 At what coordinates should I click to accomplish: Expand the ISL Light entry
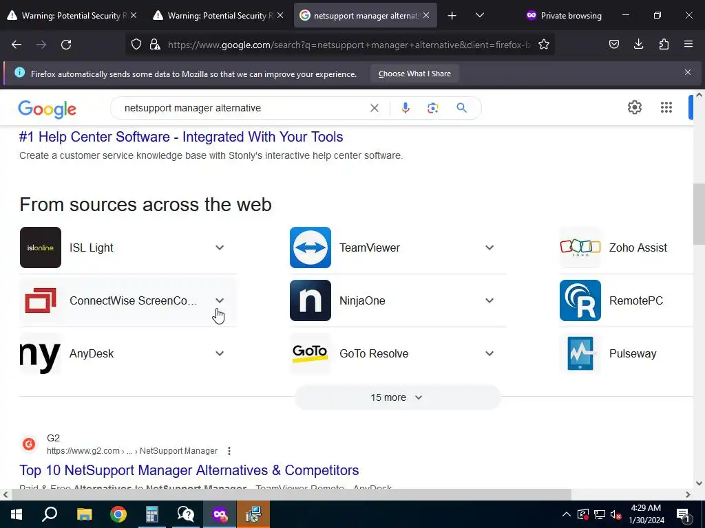tap(220, 247)
